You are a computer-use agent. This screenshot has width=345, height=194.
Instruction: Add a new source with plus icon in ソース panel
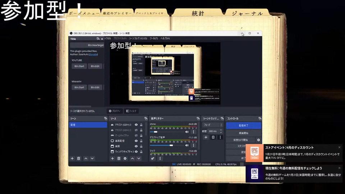(112, 158)
